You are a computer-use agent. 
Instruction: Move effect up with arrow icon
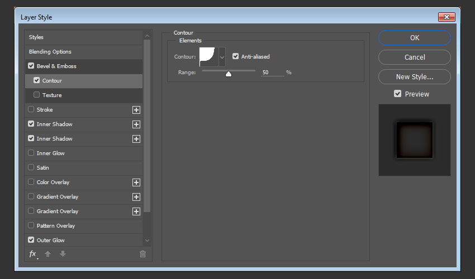(x=47, y=254)
